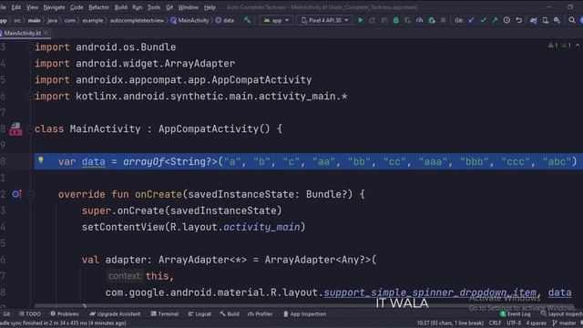Click Git Update Project blue arrow
This screenshot has height=328, width=583.
[x=471, y=20]
